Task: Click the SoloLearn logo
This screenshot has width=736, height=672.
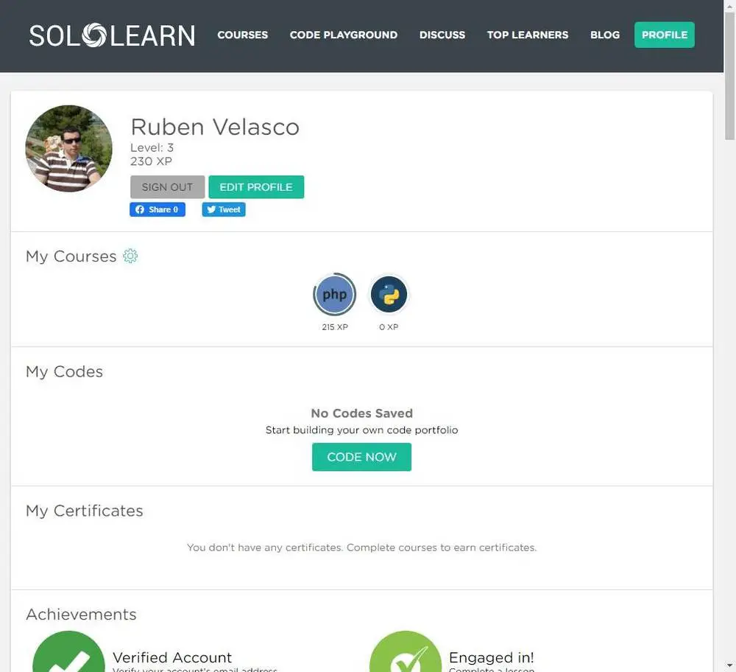Action: (x=112, y=35)
